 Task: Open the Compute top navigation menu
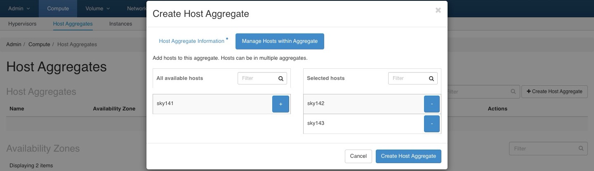58,8
